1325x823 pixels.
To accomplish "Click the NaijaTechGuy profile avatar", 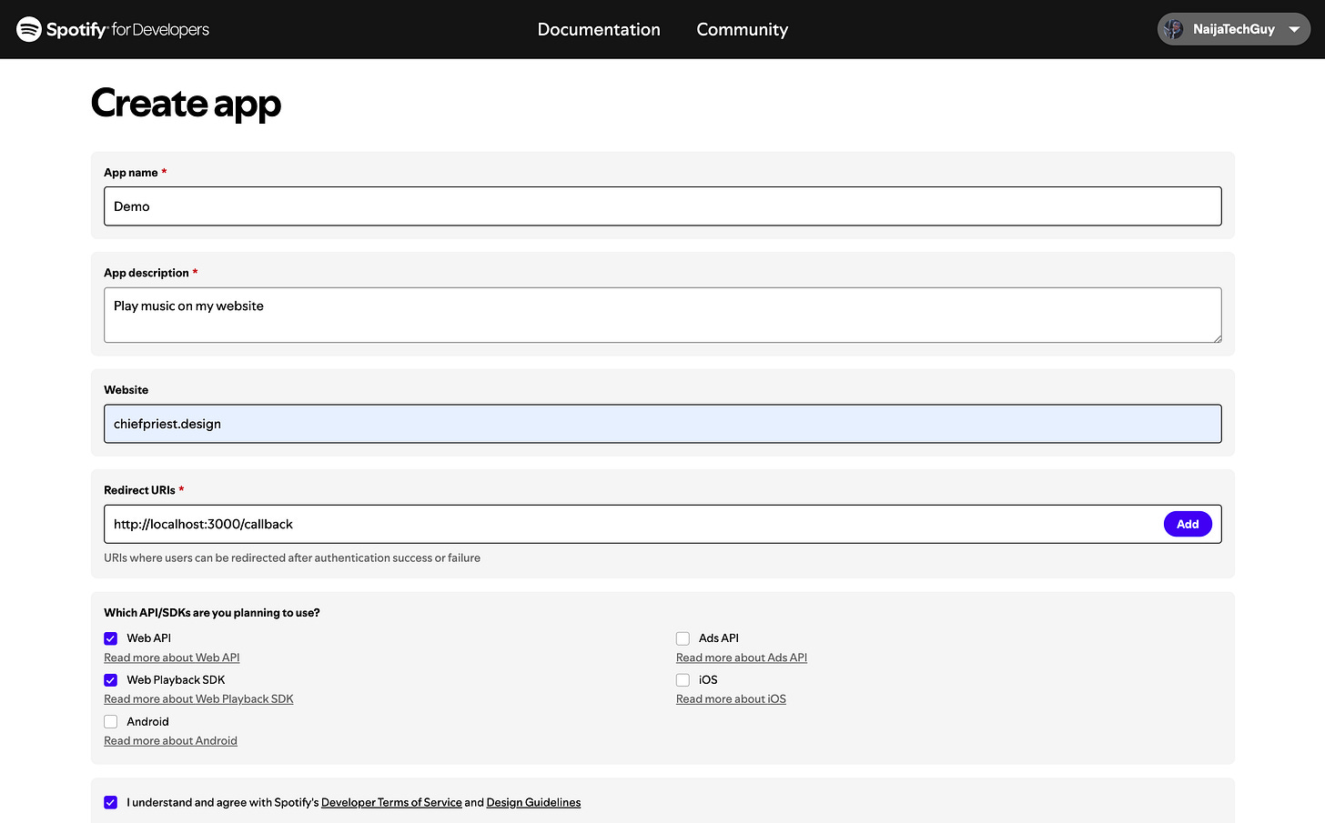I will pos(1174,29).
